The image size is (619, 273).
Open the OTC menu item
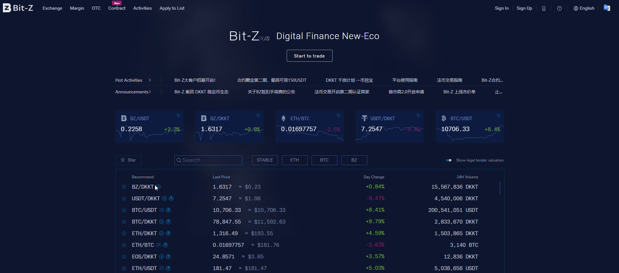[96, 8]
